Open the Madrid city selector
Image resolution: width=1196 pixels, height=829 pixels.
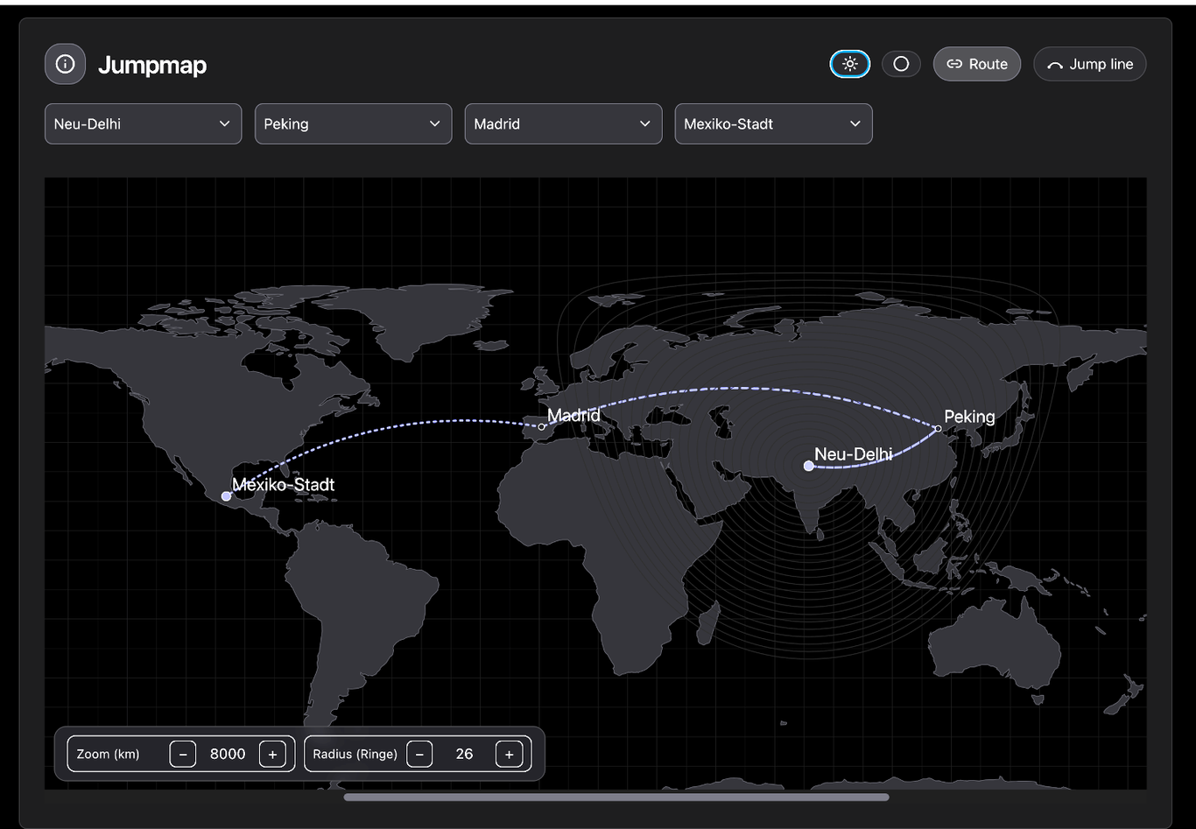pos(563,123)
